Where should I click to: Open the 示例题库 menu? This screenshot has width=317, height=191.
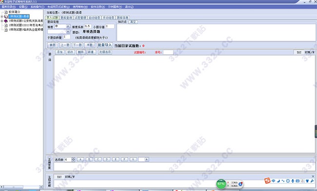pos(115,7)
